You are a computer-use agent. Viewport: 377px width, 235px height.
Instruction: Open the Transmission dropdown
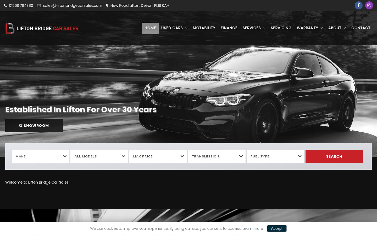click(x=217, y=156)
